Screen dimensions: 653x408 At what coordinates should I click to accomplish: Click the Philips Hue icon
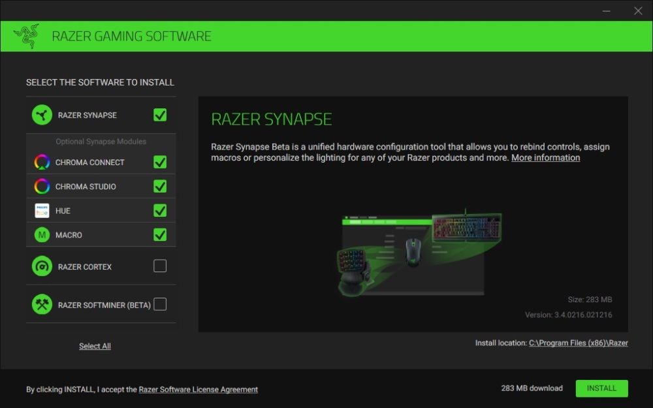point(42,211)
